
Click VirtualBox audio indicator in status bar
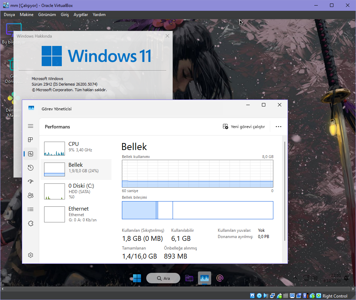pos(266,296)
